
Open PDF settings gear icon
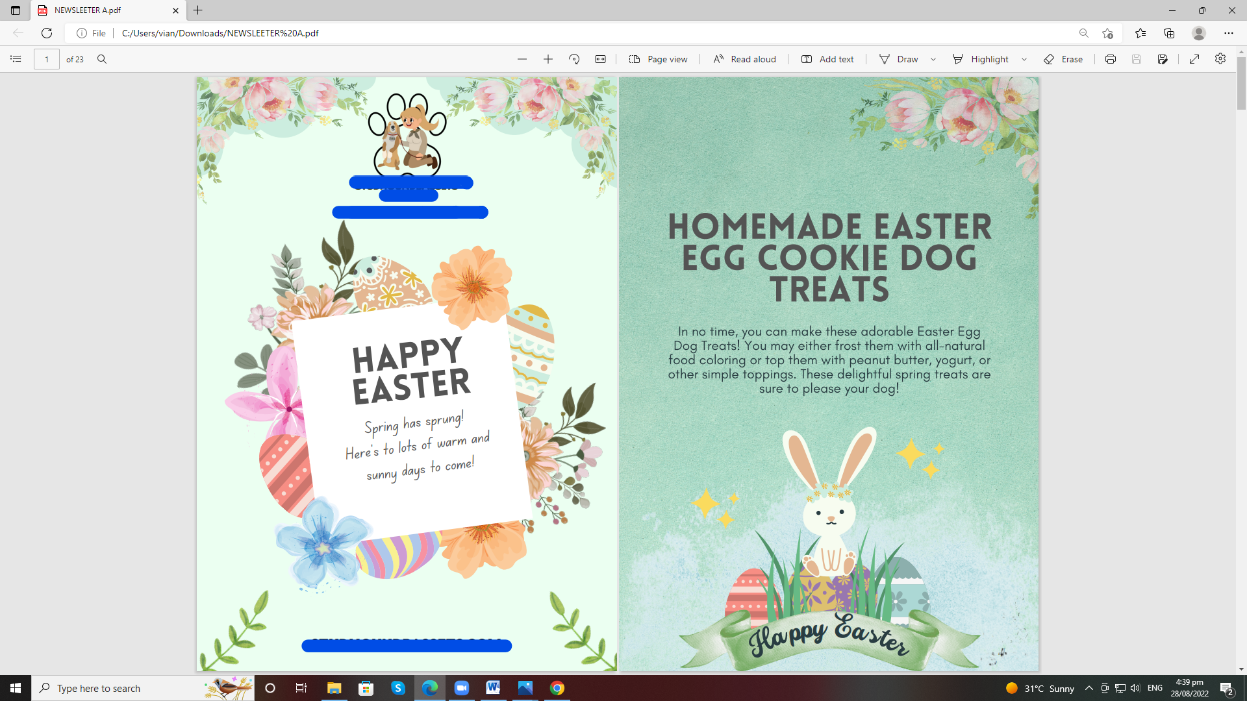1220,59
